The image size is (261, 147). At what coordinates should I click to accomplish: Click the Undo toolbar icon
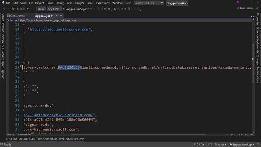pyautogui.click(x=28, y=9)
